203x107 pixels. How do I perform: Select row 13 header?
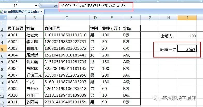[x=3, y=102]
